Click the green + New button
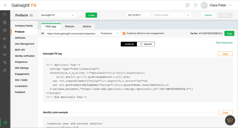238x128 pixels. (91, 15)
